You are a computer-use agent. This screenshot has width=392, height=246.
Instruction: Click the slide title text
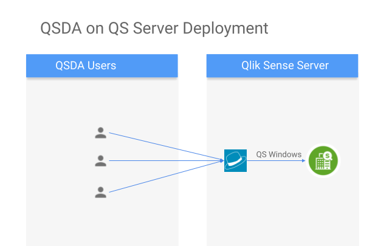pos(154,29)
